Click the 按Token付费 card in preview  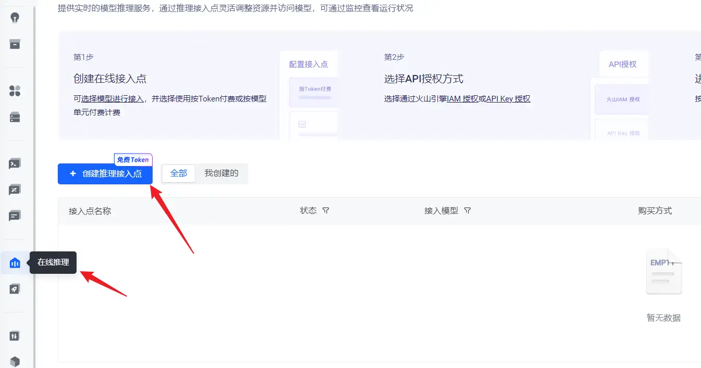314,89
